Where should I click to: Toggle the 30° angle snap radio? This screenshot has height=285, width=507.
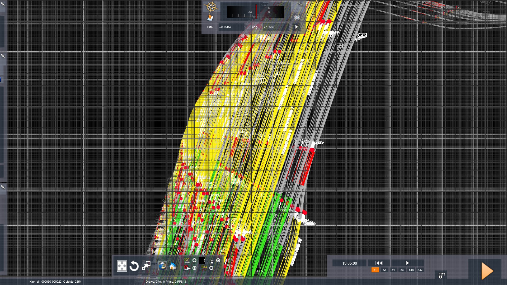coord(194,260)
